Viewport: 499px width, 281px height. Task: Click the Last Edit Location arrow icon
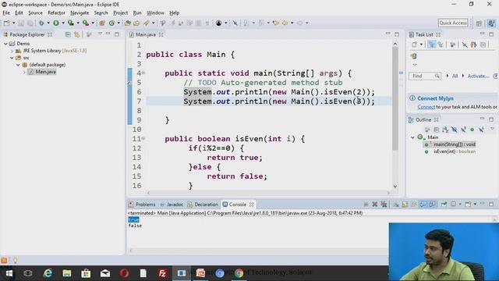(275, 23)
